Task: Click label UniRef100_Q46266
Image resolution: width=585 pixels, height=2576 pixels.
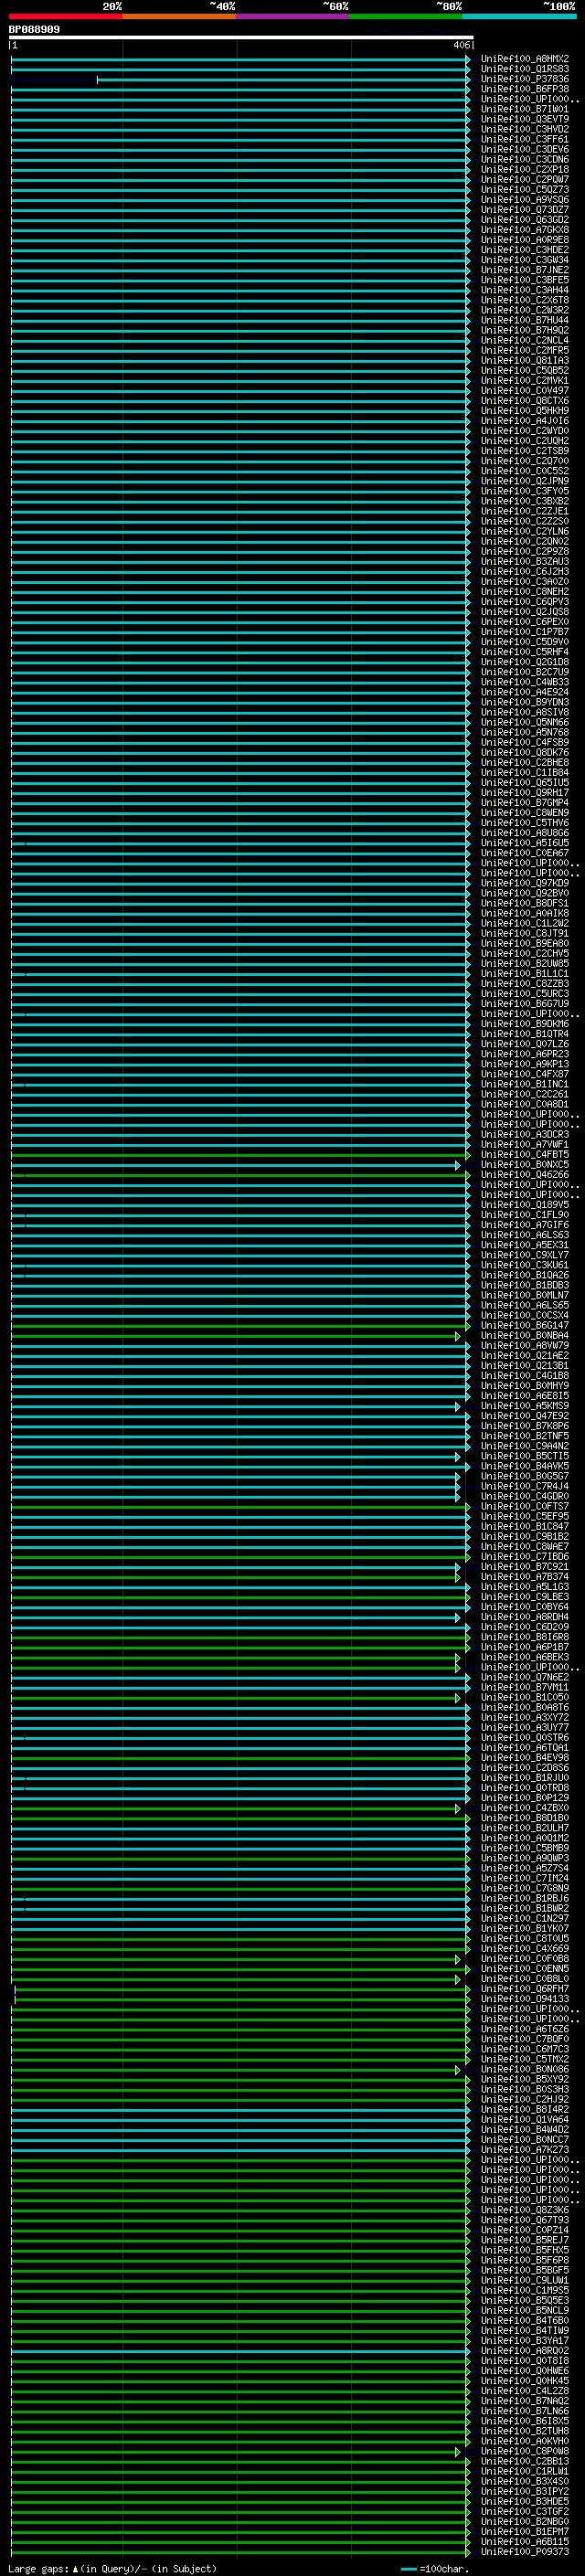Action: [x=525, y=1174]
